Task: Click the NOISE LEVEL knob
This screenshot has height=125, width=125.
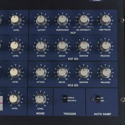Action: (x=41, y=99)
